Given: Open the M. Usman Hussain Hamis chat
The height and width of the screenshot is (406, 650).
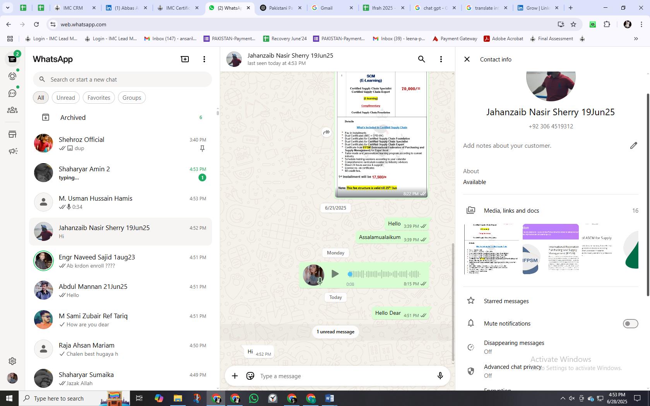Looking at the screenshot, I should click(x=121, y=203).
